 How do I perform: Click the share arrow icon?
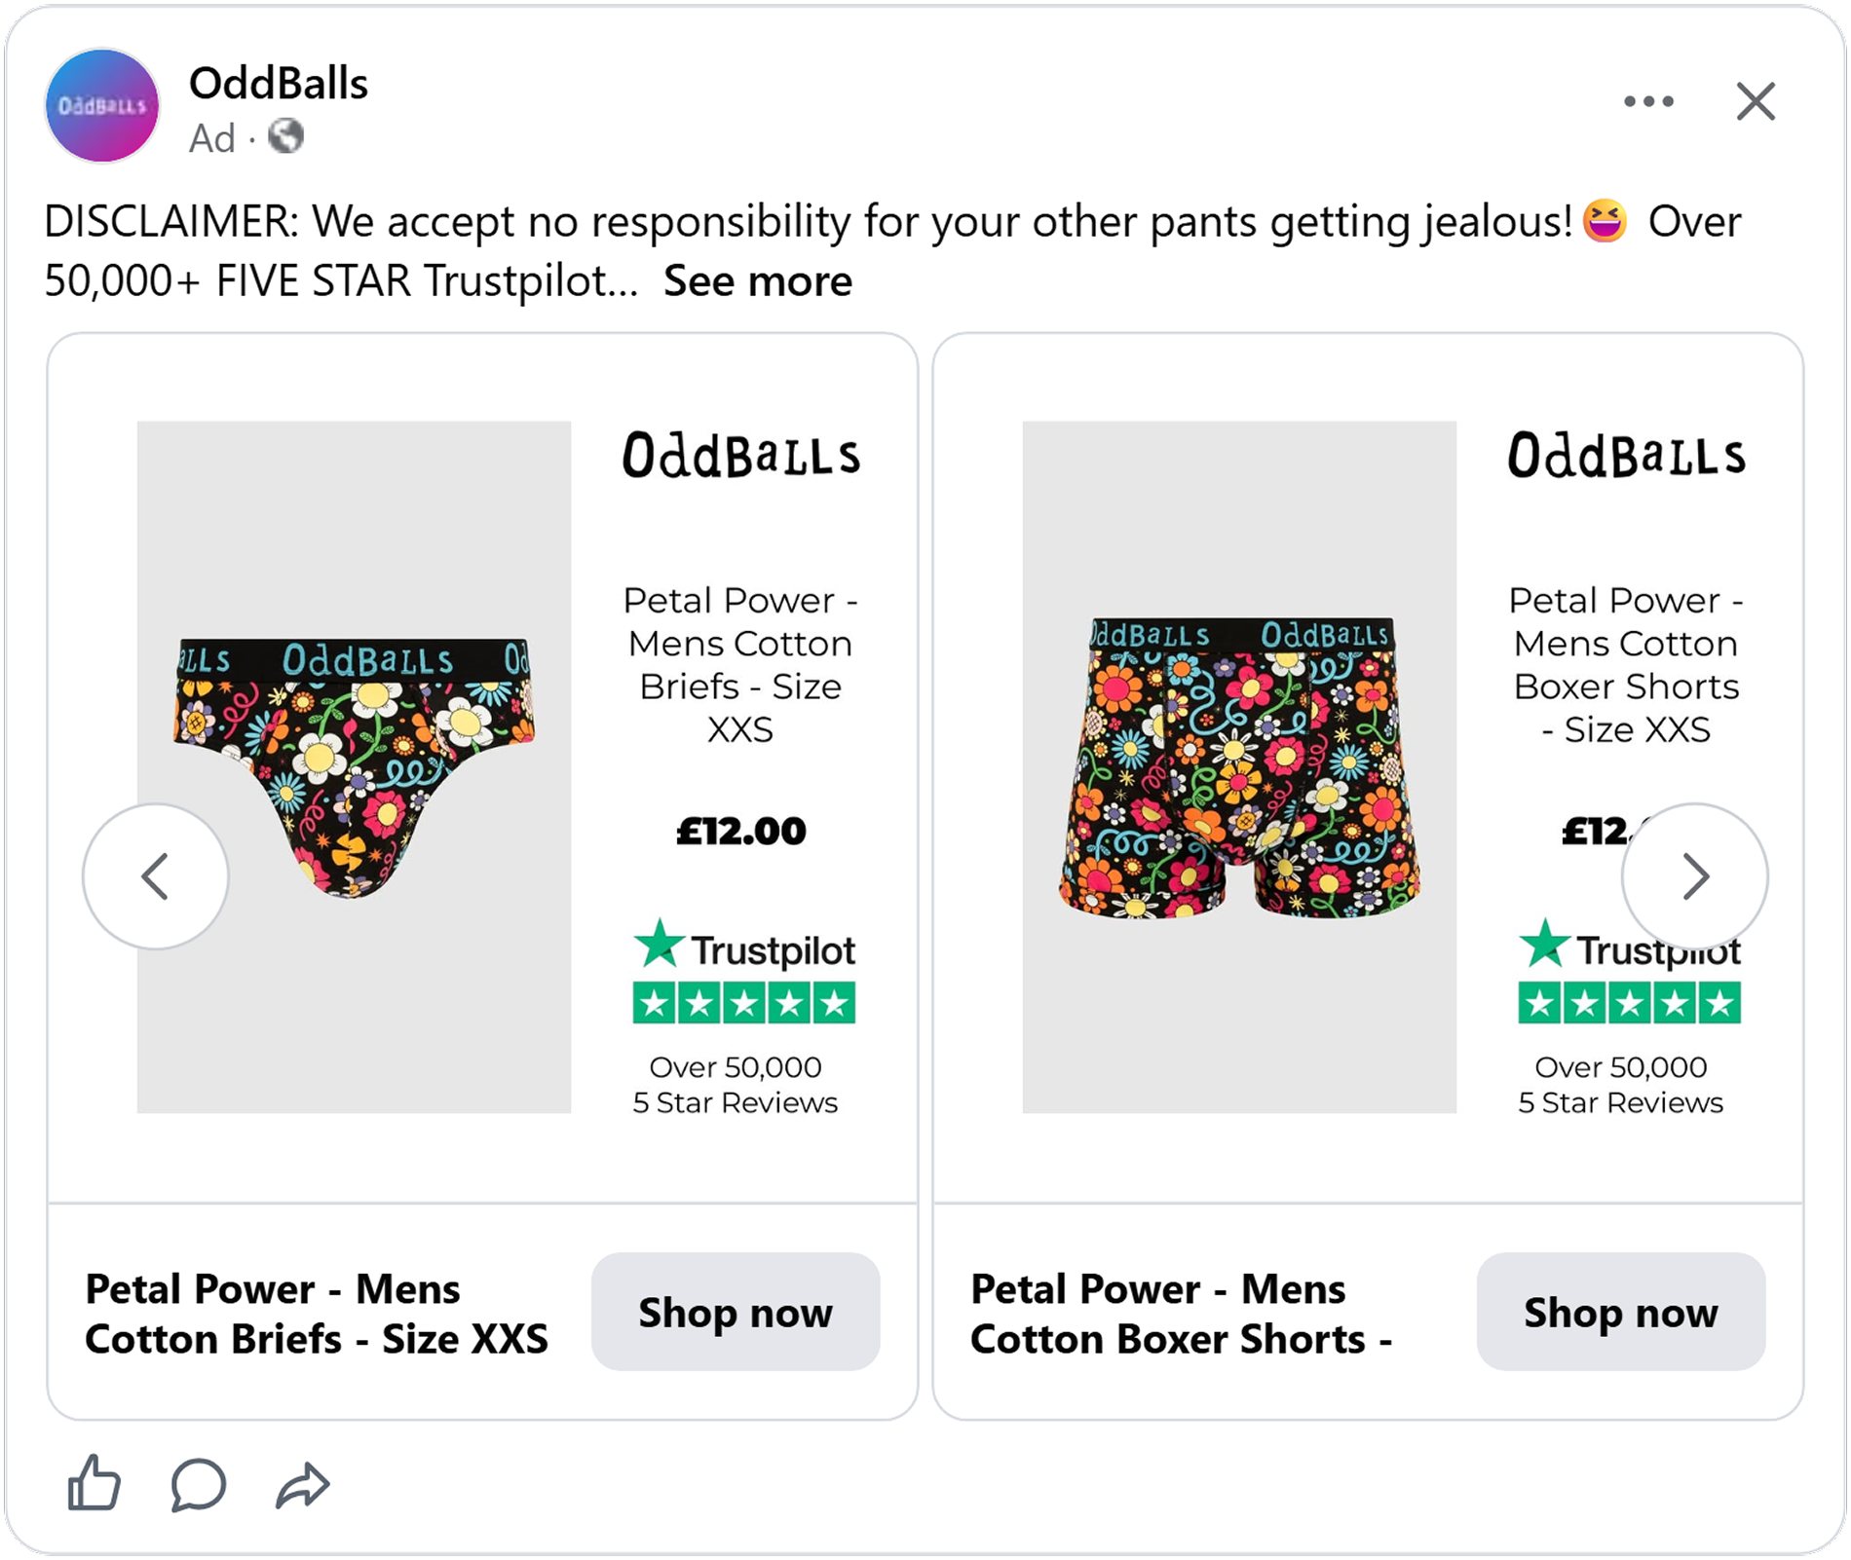pyautogui.click(x=303, y=1485)
